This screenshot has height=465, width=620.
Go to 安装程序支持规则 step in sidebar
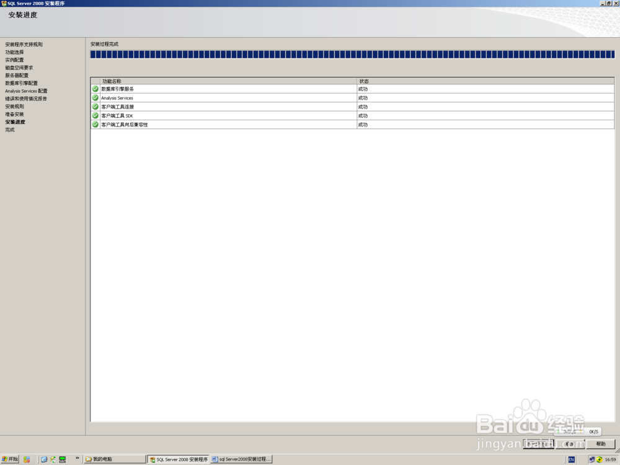(x=24, y=44)
